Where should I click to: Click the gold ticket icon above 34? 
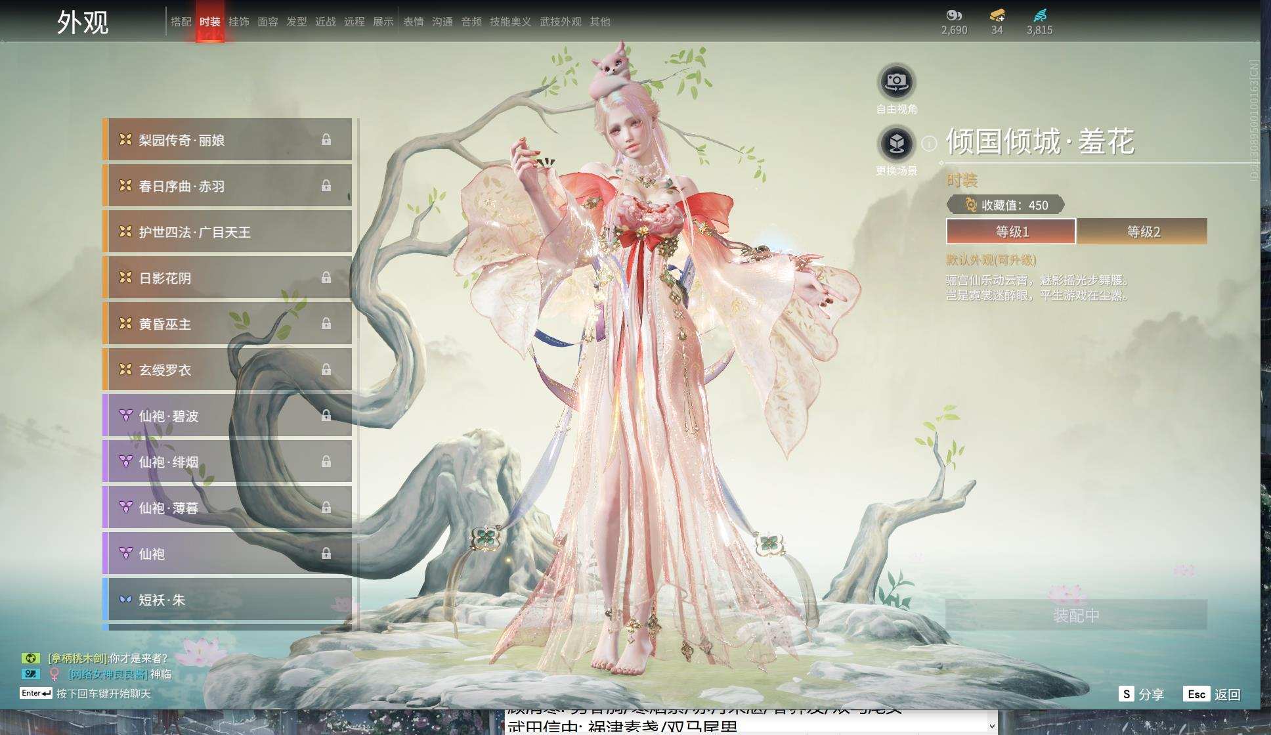click(997, 15)
